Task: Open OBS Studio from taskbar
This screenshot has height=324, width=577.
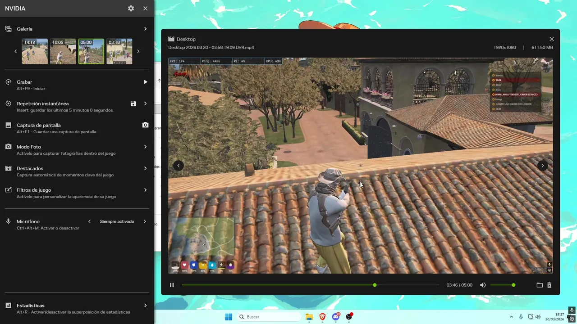Action: point(349,317)
